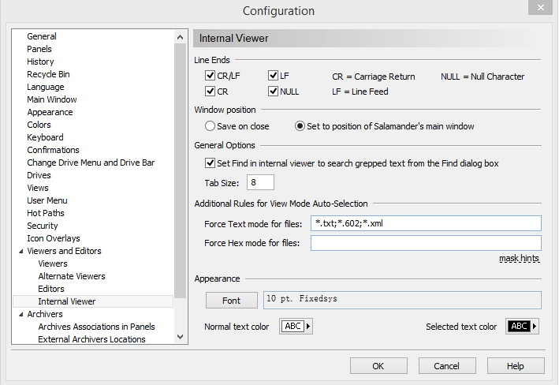Go to Icon Overlays settings
The width and height of the screenshot is (559, 385).
(54, 238)
